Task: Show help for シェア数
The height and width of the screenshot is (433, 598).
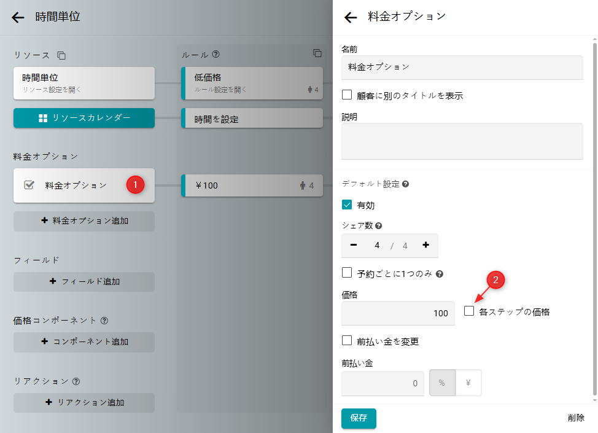Action: click(378, 225)
